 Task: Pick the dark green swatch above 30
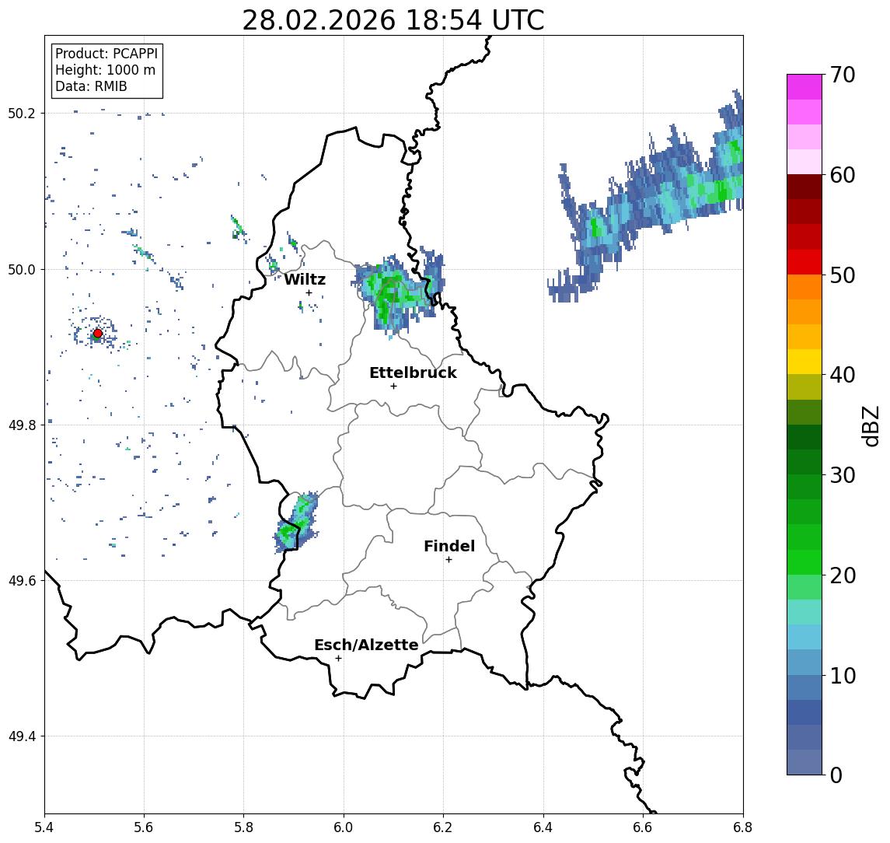click(x=804, y=462)
